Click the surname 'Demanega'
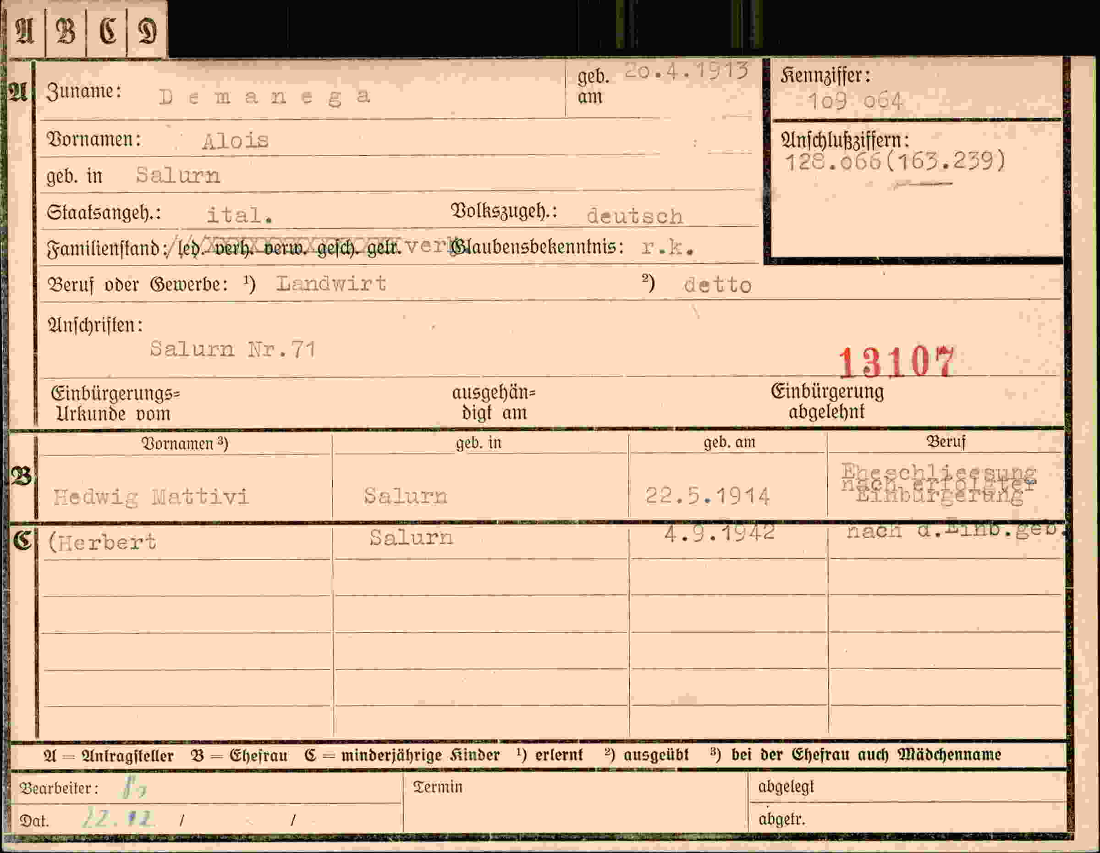Viewport: 1100px width, 853px height. tap(265, 96)
